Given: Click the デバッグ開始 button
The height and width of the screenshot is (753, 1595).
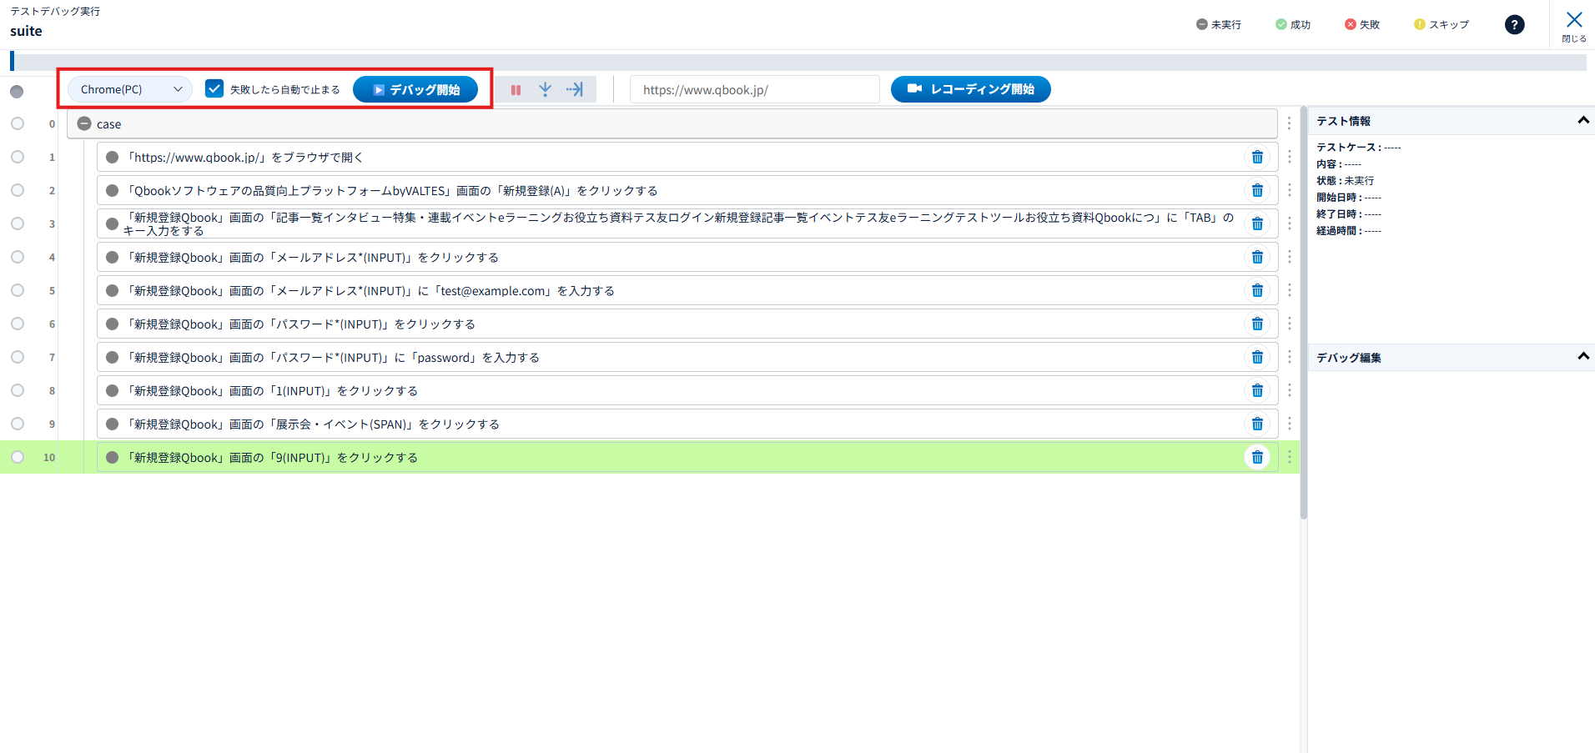Looking at the screenshot, I should [415, 89].
